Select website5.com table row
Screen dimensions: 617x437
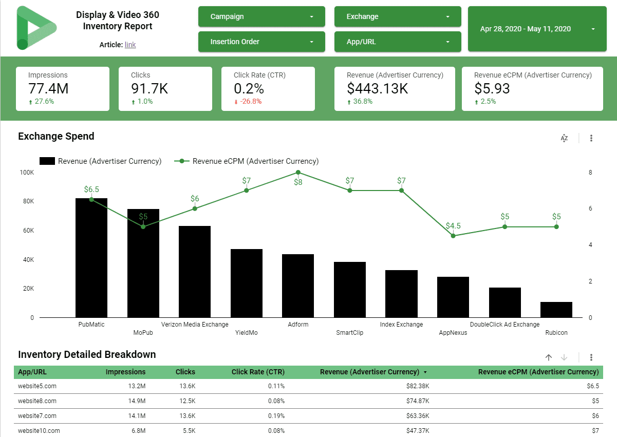tap(308, 386)
